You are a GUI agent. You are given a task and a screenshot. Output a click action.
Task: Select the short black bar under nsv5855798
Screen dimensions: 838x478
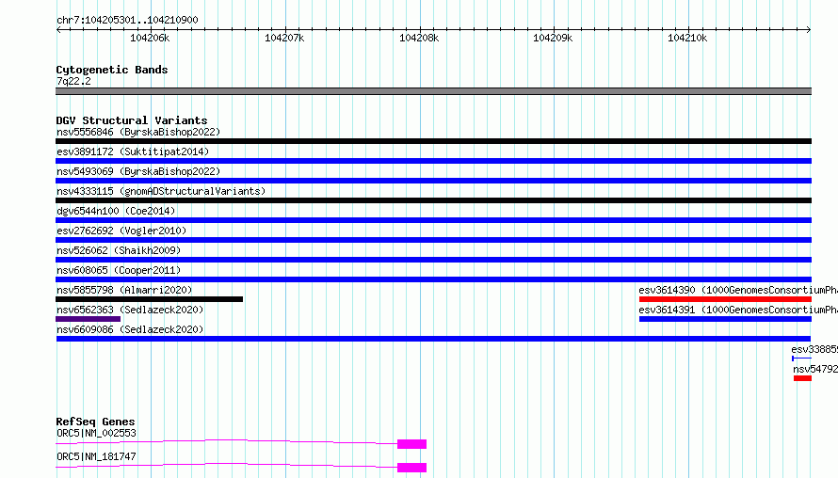[149, 299]
